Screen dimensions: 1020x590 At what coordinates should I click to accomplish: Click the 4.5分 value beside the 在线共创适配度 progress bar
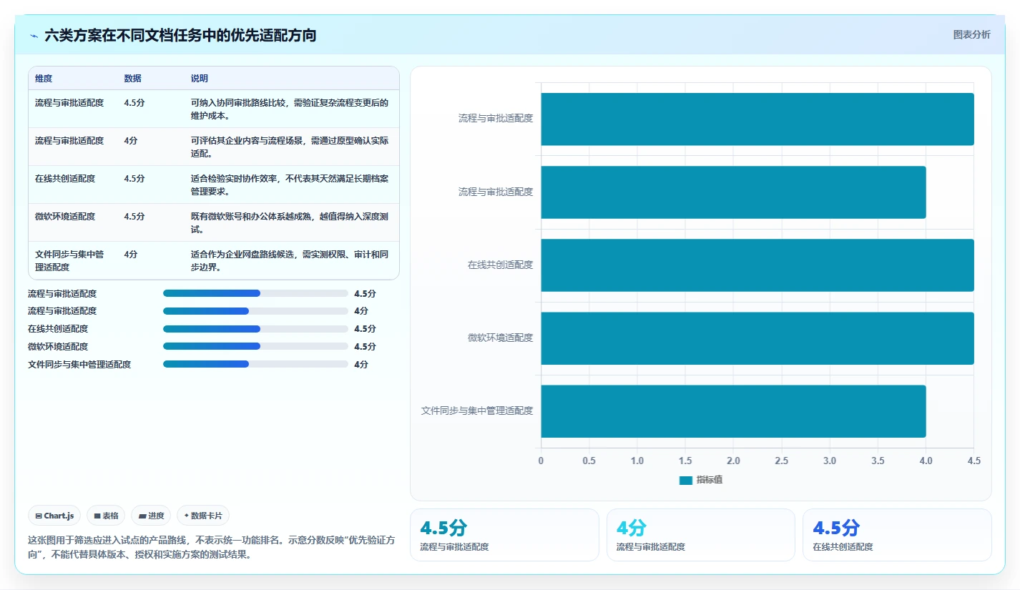[365, 329]
